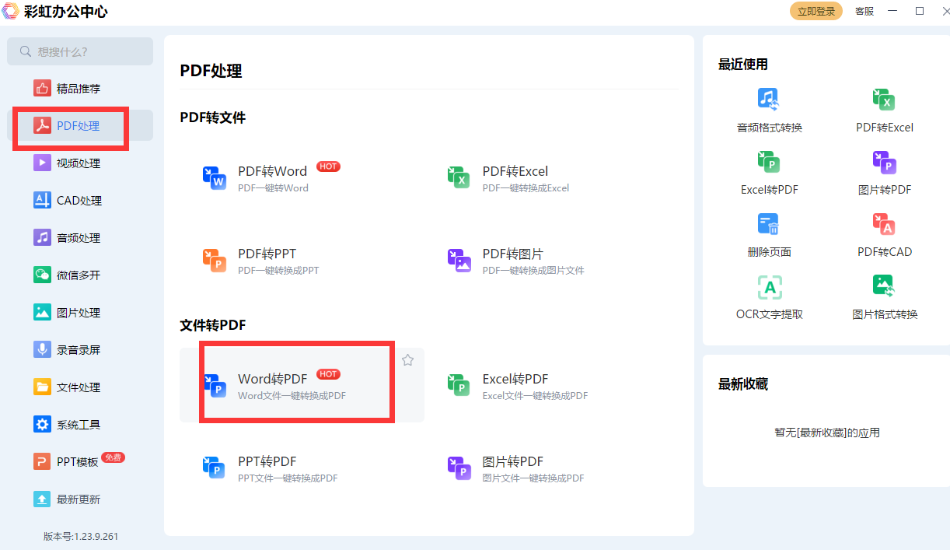Open 删除页面 from recent use

770,235
